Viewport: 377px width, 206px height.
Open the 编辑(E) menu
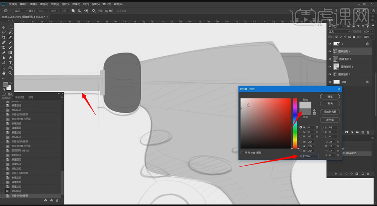(x=23, y=4)
